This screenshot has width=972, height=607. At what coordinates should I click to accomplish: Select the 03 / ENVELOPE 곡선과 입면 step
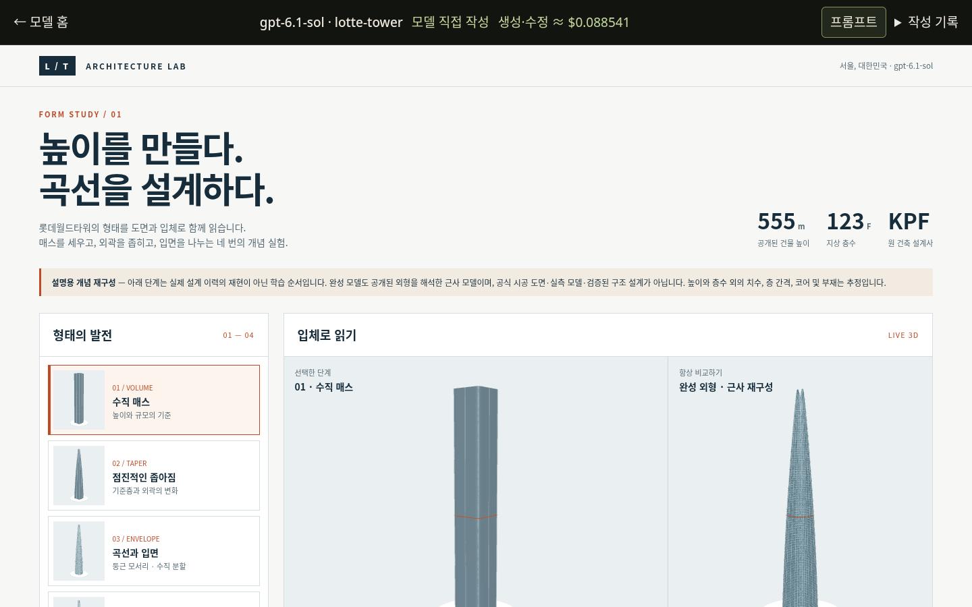point(154,551)
